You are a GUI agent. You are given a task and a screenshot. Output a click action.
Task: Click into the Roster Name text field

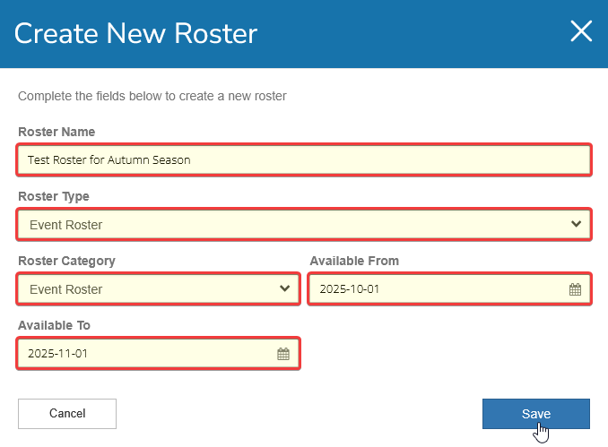pos(303,160)
